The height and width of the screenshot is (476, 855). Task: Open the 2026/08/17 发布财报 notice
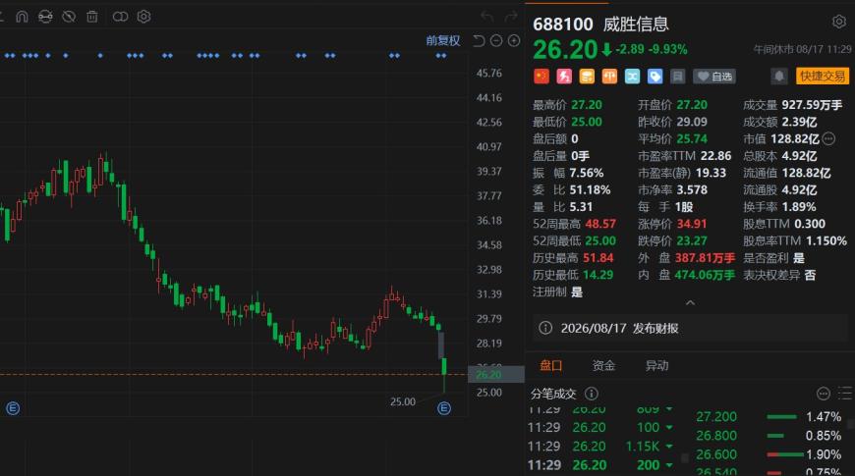690,329
